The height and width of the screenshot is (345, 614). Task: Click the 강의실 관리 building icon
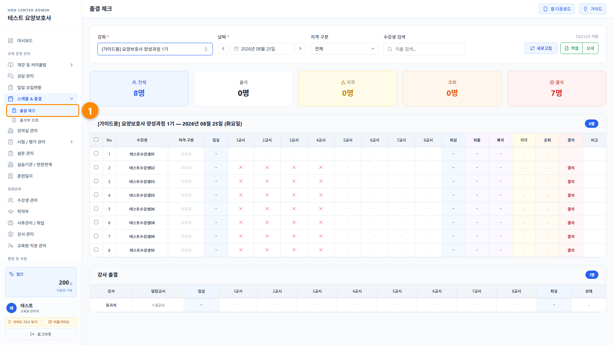point(11,131)
